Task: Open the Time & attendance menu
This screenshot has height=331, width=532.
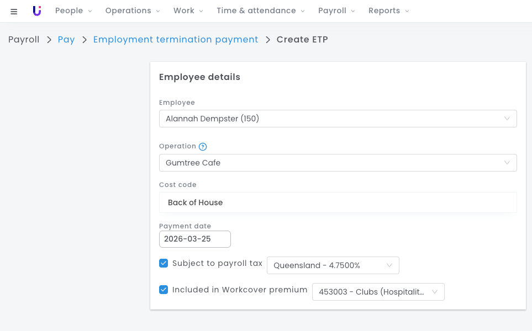Action: [x=260, y=11]
